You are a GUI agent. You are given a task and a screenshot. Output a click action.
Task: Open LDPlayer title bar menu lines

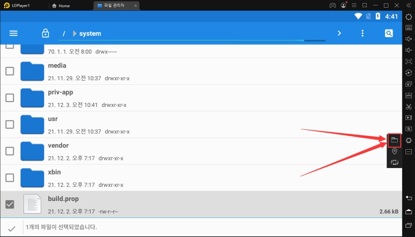pyautogui.click(x=354, y=5)
